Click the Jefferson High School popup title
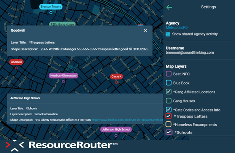Viewport: 235px width, 153px height. click(x=25, y=98)
